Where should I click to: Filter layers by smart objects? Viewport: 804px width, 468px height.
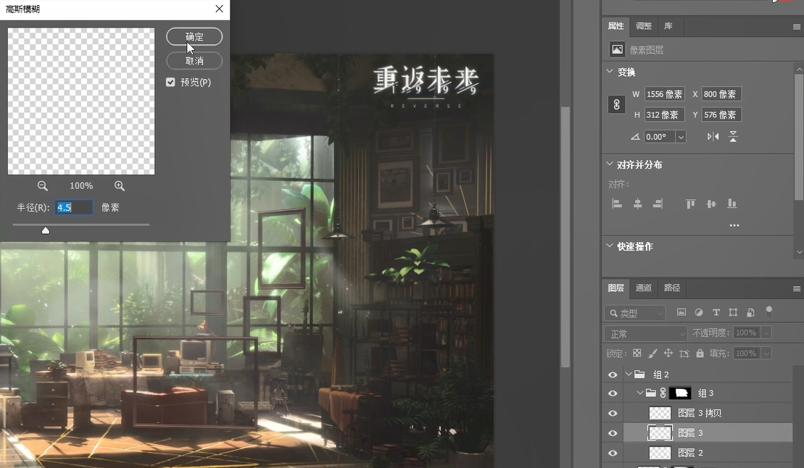[x=750, y=312]
